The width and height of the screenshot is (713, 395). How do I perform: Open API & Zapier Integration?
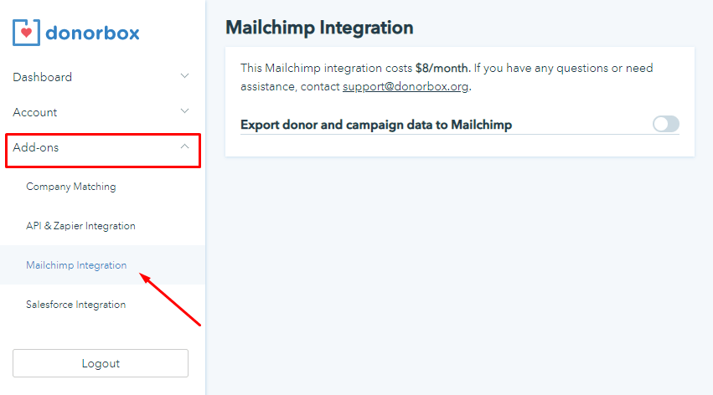pos(80,226)
